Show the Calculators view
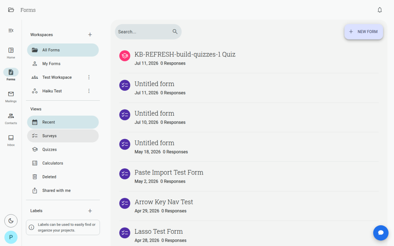 (63, 163)
